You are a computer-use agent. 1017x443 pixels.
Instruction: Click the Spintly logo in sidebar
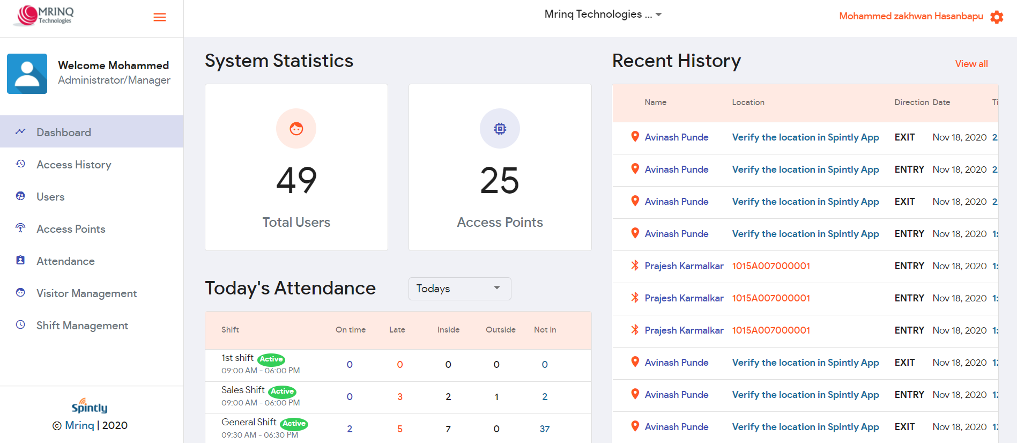(90, 406)
